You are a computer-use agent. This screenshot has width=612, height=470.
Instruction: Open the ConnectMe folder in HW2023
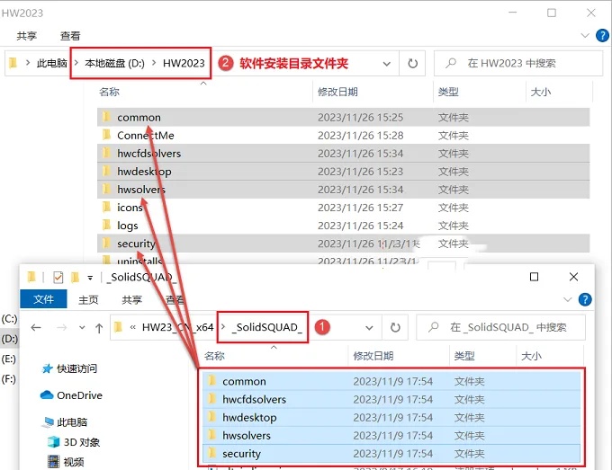343,135
